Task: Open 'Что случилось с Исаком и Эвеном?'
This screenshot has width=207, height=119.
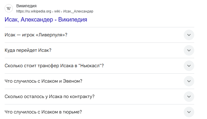Action: (43, 81)
